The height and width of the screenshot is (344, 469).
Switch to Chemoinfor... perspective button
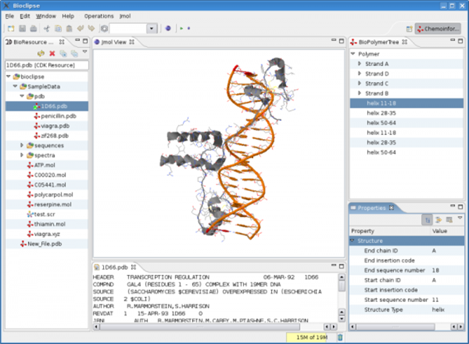pyautogui.click(x=438, y=29)
